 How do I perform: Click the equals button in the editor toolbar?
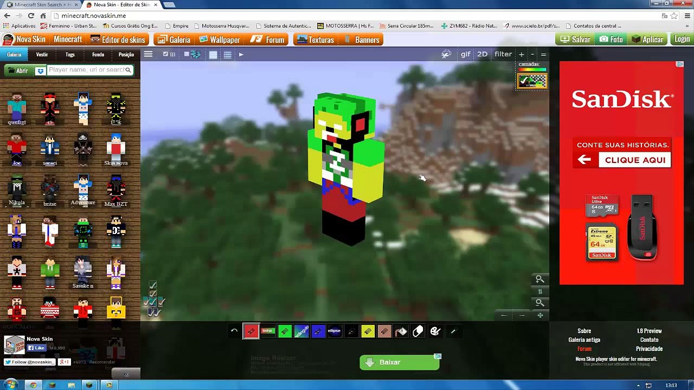543,54
